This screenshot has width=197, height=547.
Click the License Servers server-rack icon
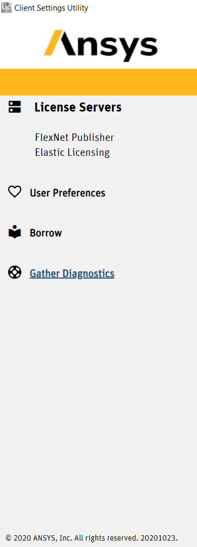pos(14,107)
